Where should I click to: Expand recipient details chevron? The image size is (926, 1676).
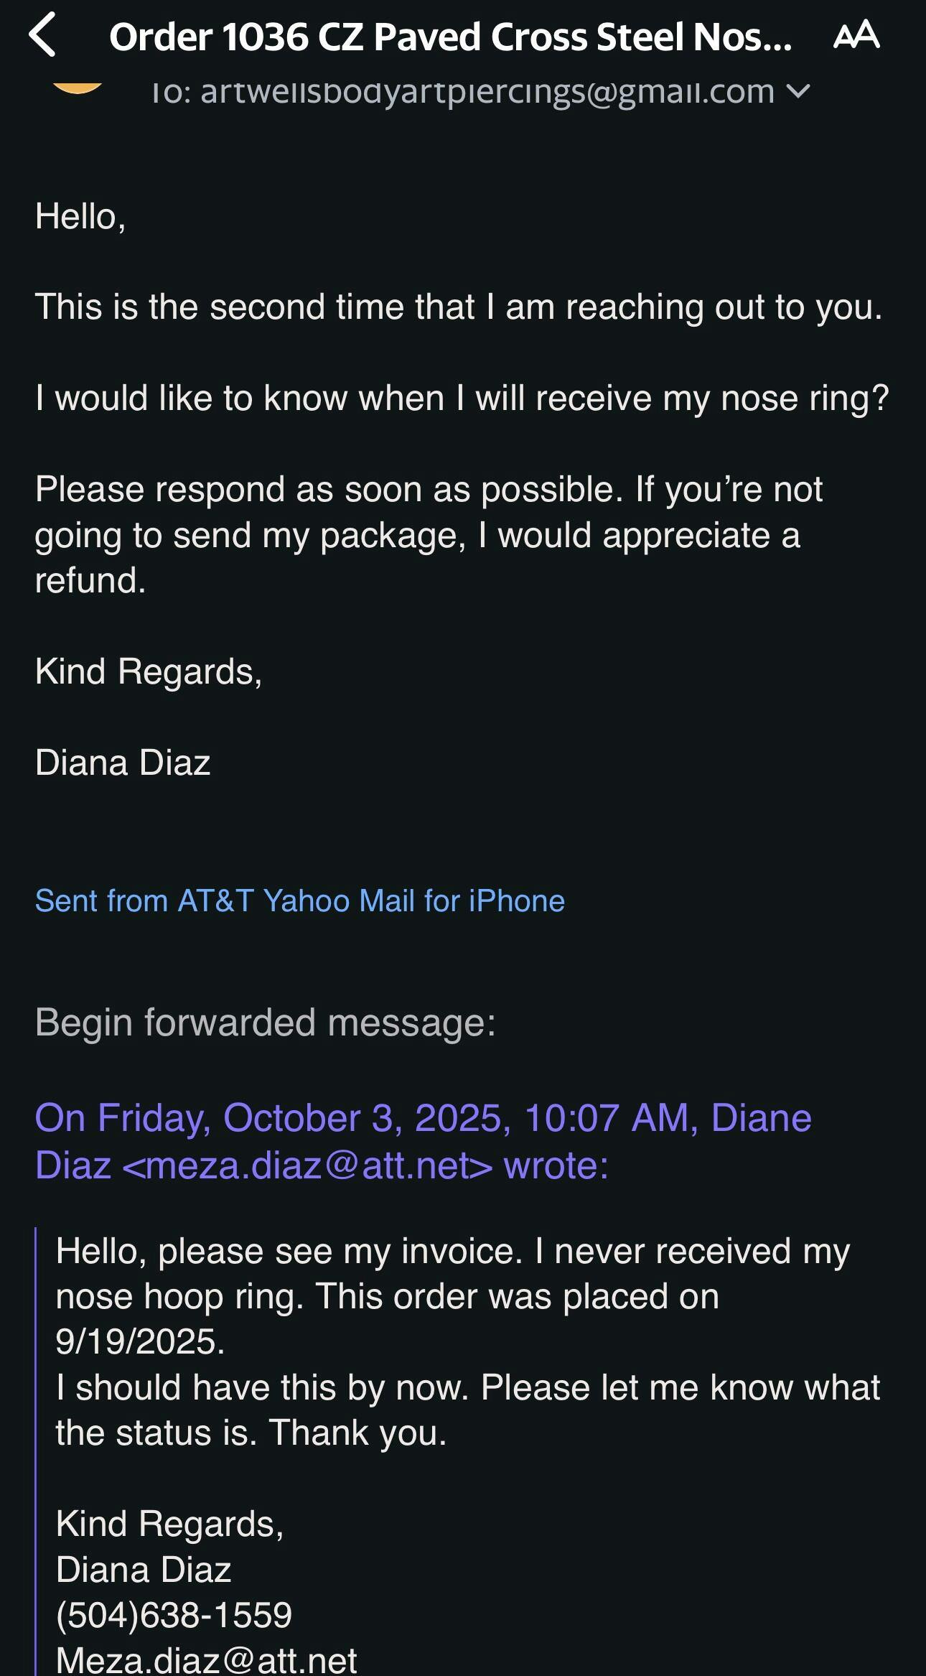click(x=798, y=92)
